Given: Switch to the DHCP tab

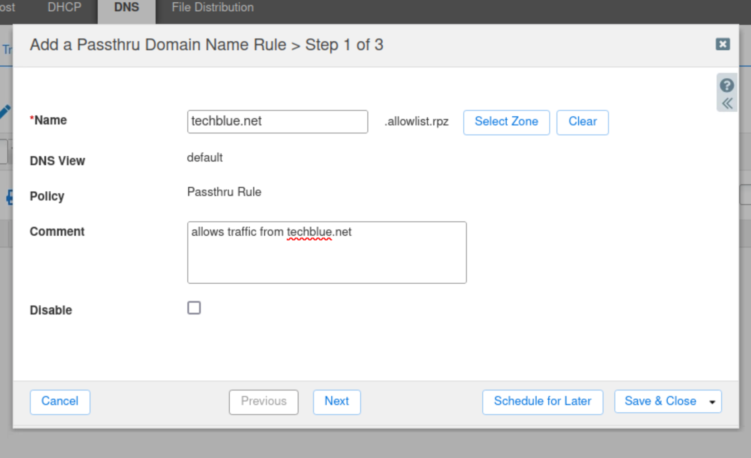Looking at the screenshot, I should 64,8.
